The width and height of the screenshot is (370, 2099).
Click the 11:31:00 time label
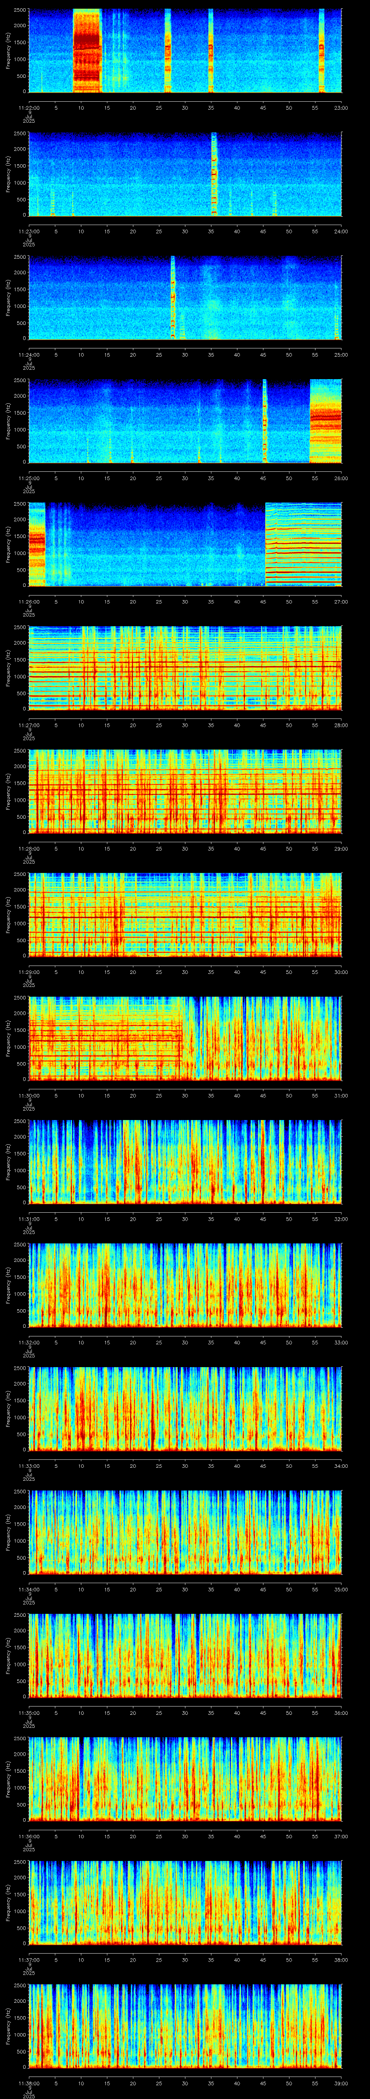(x=28, y=1219)
